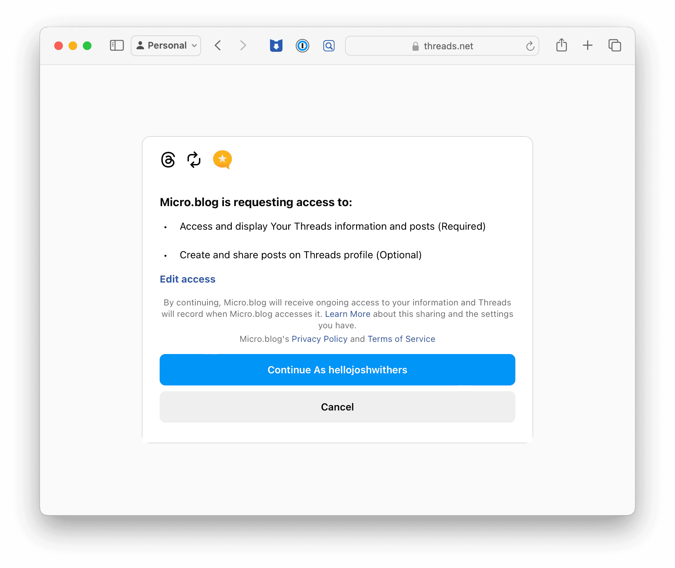Open the Personal profile dropdown

click(166, 46)
